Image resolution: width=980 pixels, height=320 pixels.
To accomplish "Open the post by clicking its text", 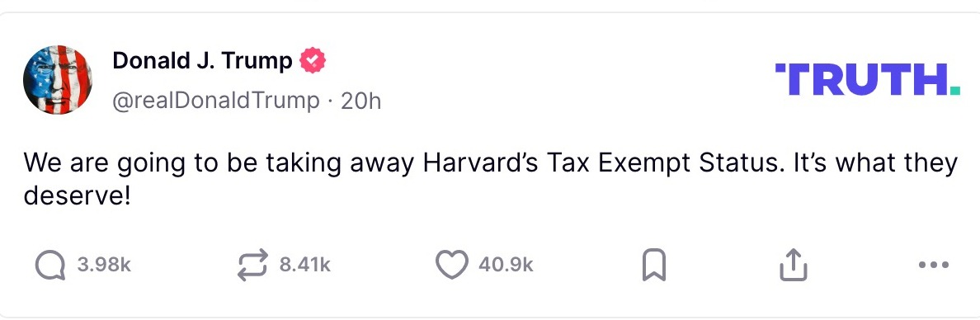I will (x=491, y=180).
